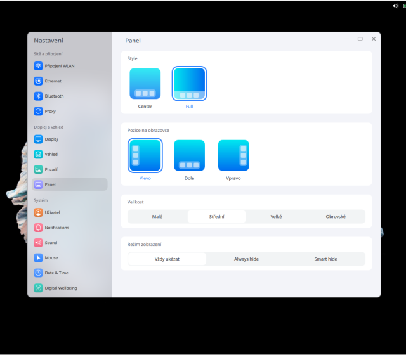Image resolution: width=406 pixels, height=355 pixels.
Task: Open Notifications settings icon
Action: (x=38, y=228)
